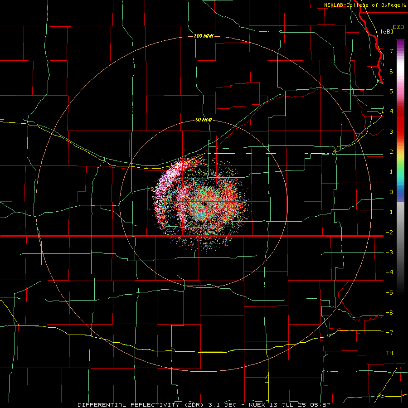This screenshot has height=408, width=408.
Task: Click the 100 NMI range ring label
Action: click(x=204, y=36)
